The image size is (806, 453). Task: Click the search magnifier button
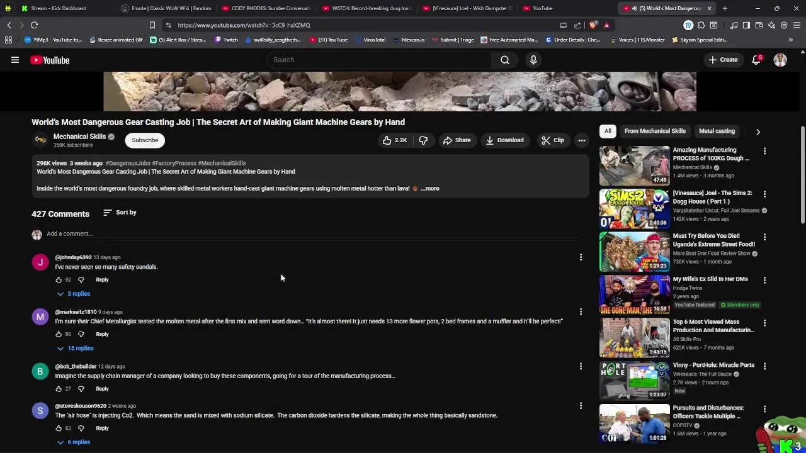coord(505,60)
